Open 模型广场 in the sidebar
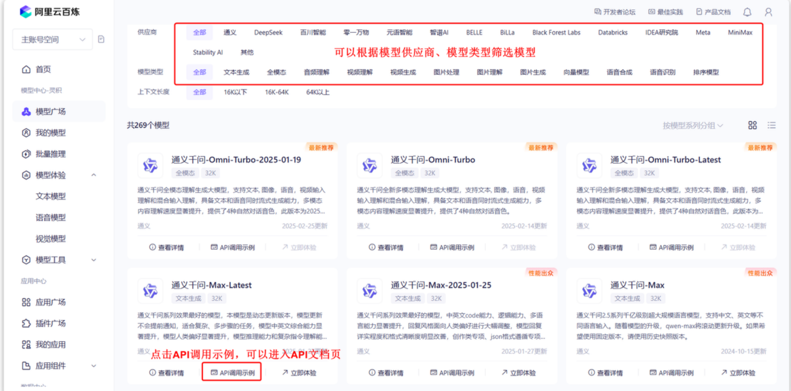Viewport: 791px width, 391px height. click(x=59, y=112)
